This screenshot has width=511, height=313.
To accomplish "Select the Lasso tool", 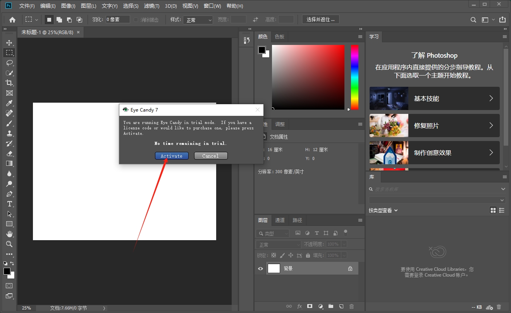I will tap(9, 63).
